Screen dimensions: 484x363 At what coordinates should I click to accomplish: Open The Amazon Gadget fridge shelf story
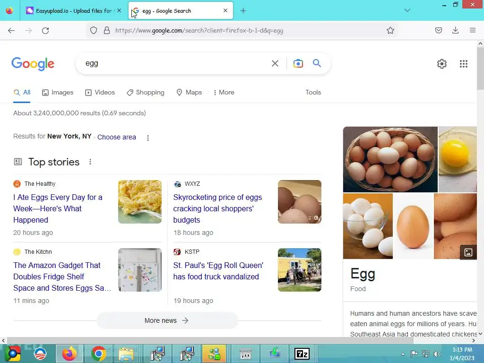pyautogui.click(x=62, y=277)
